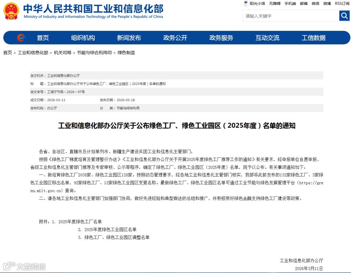Click the 手机端 mobile link

click(290, 4)
